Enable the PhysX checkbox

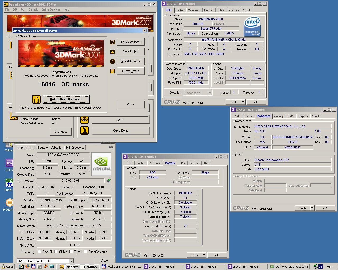pyautogui.click(x=71, y=252)
